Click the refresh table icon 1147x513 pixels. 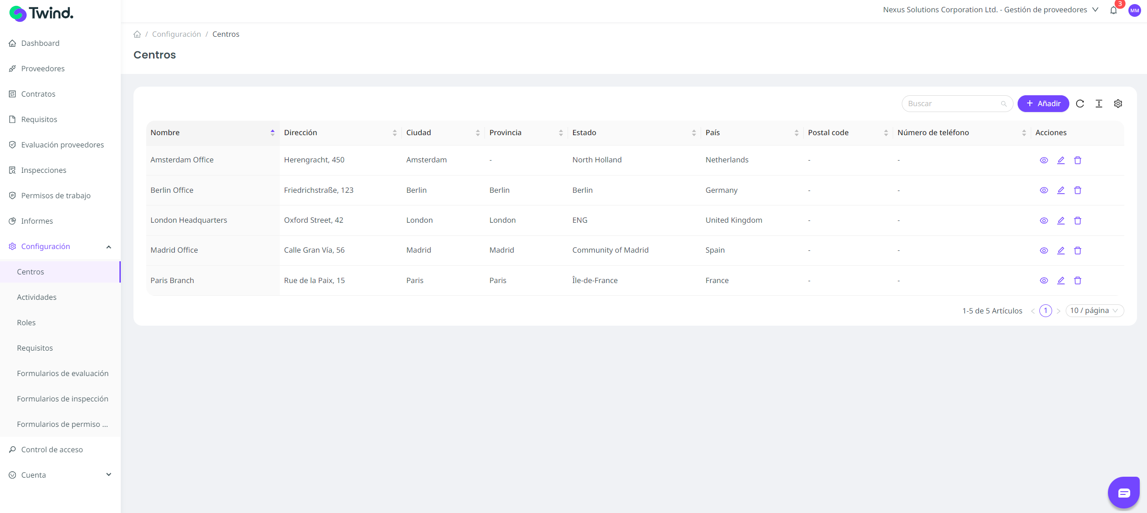coord(1080,104)
